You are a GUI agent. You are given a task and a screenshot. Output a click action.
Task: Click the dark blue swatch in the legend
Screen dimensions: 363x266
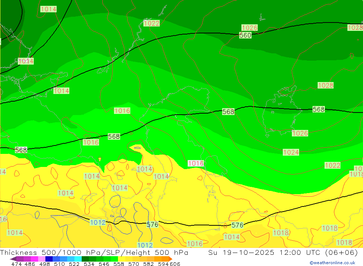(x=49, y=259)
